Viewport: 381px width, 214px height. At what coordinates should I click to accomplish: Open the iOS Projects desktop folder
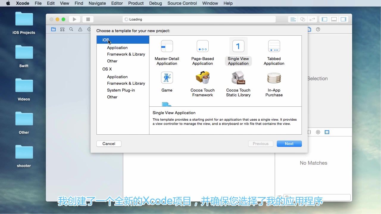(x=24, y=23)
